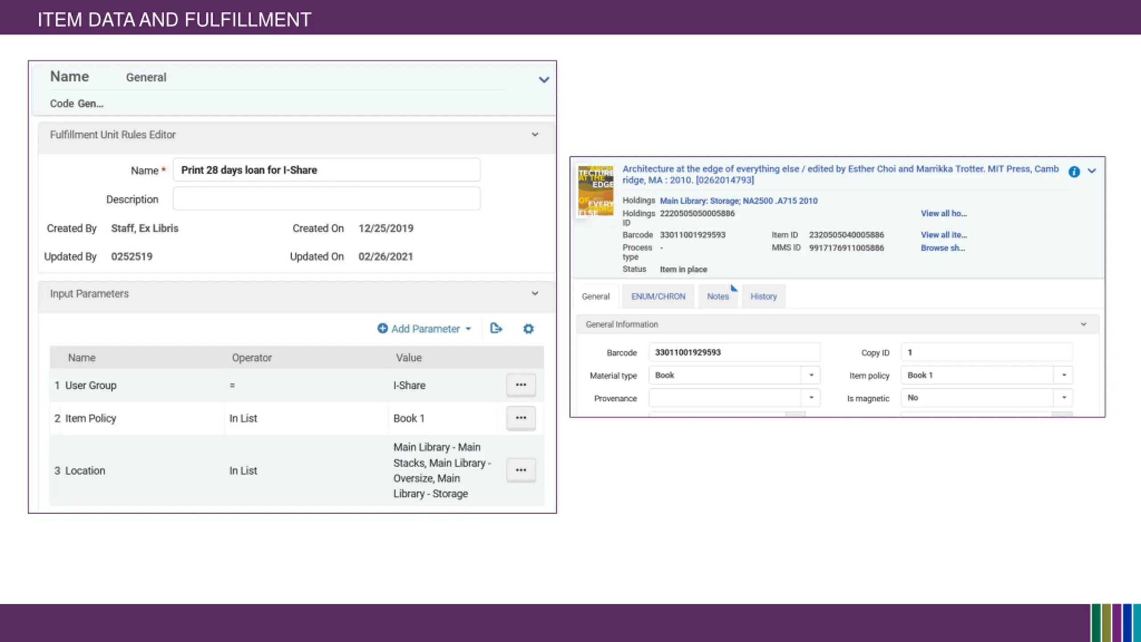Expand the chevron next to the info icon
Screen dimensions: 1141x642
point(1092,171)
